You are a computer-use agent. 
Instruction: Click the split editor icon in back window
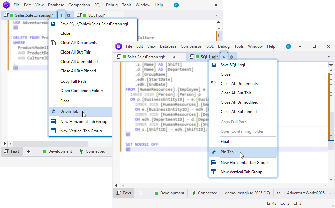pyautogui.click(x=218, y=23)
